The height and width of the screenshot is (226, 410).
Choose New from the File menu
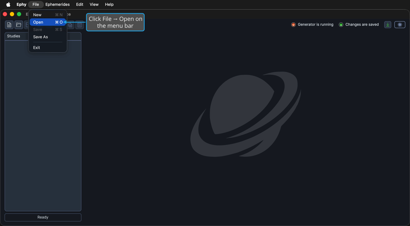pos(48,15)
